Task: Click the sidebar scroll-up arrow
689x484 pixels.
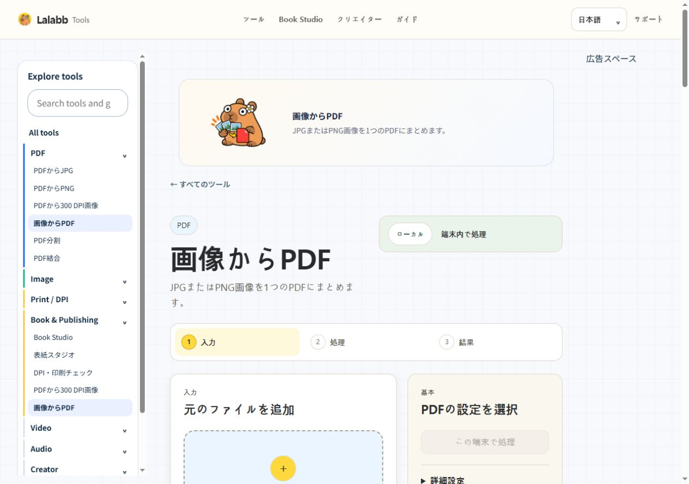Action: click(x=143, y=56)
